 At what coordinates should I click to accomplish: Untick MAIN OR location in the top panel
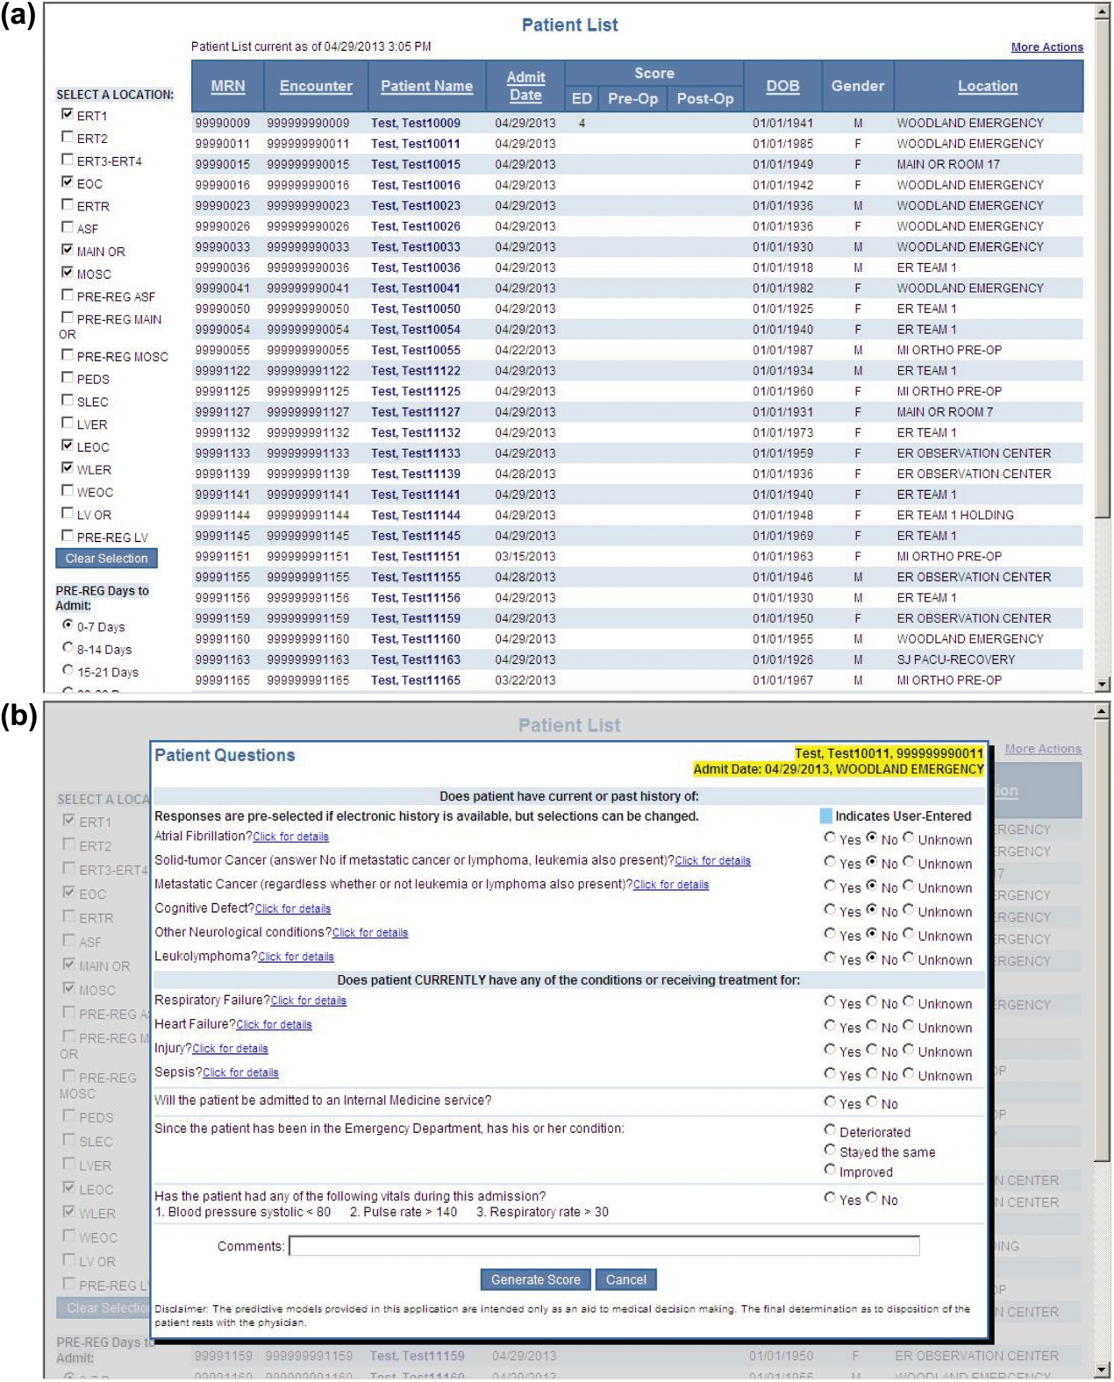68,250
